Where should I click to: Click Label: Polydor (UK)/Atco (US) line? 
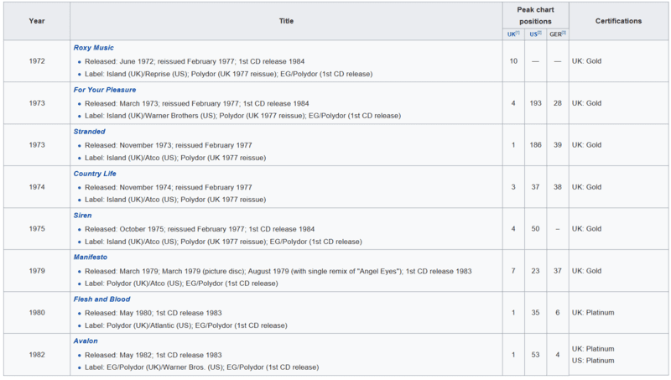tap(181, 284)
